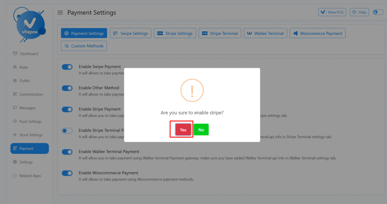Click the question mark Help icon
Image resolution: width=387 pixels, height=204 pixels.
pos(354,12)
